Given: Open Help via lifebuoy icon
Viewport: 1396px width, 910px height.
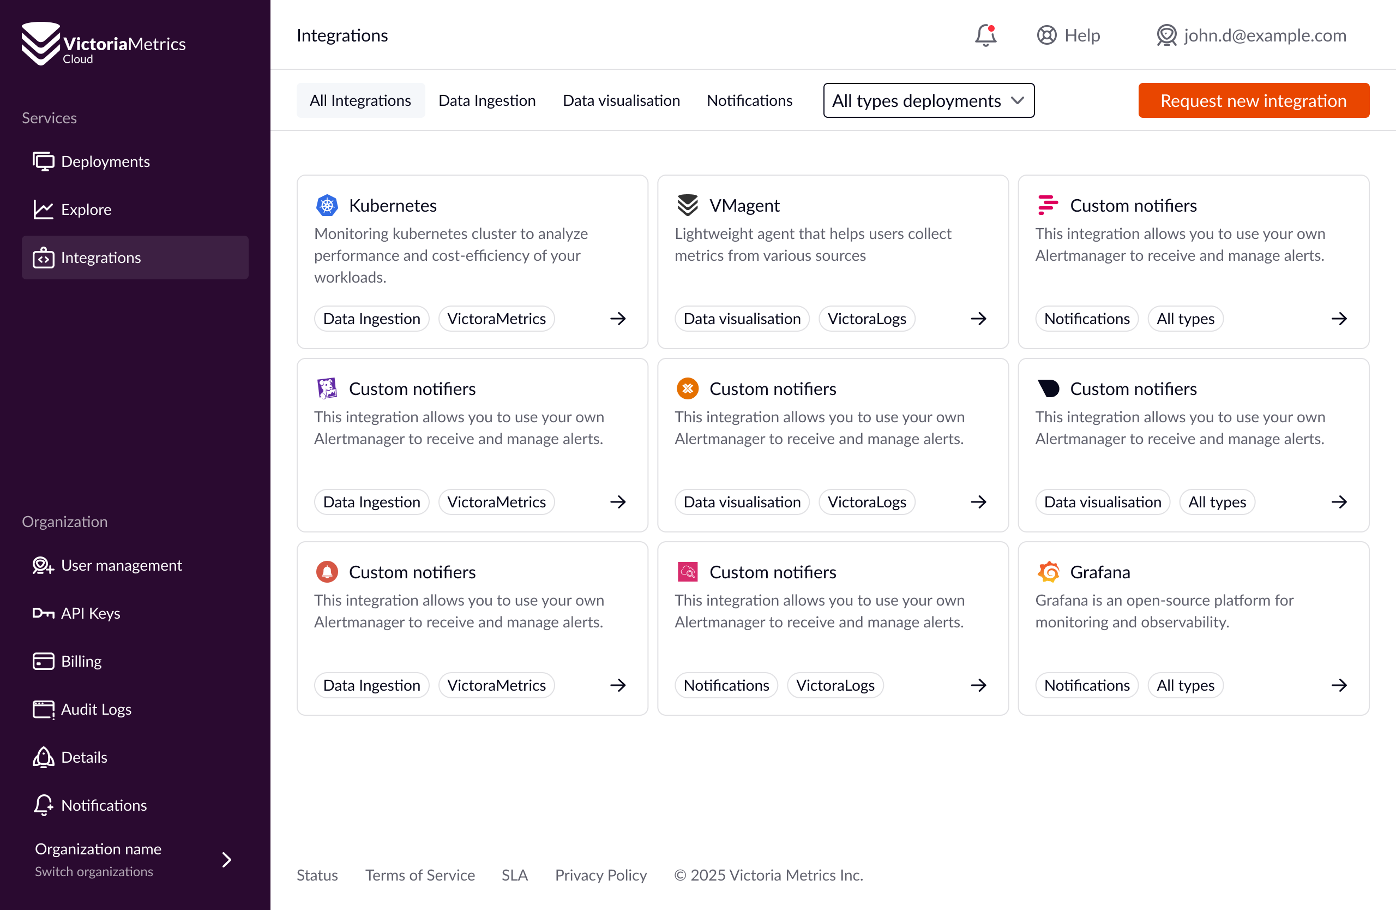Looking at the screenshot, I should 1046,35.
